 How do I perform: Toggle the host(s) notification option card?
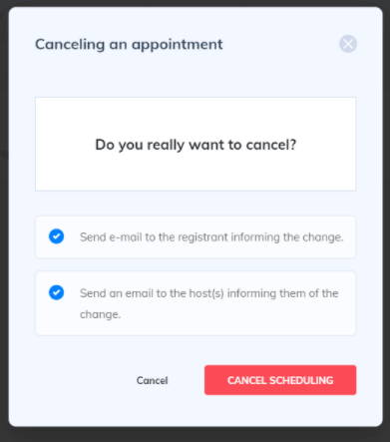pyautogui.click(x=195, y=303)
